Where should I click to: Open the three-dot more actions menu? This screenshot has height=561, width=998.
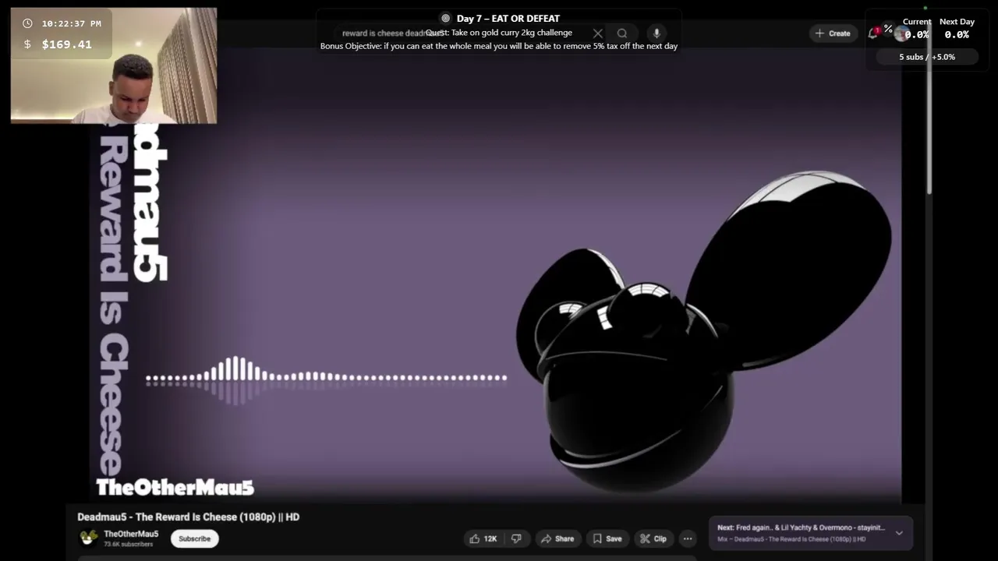688,538
